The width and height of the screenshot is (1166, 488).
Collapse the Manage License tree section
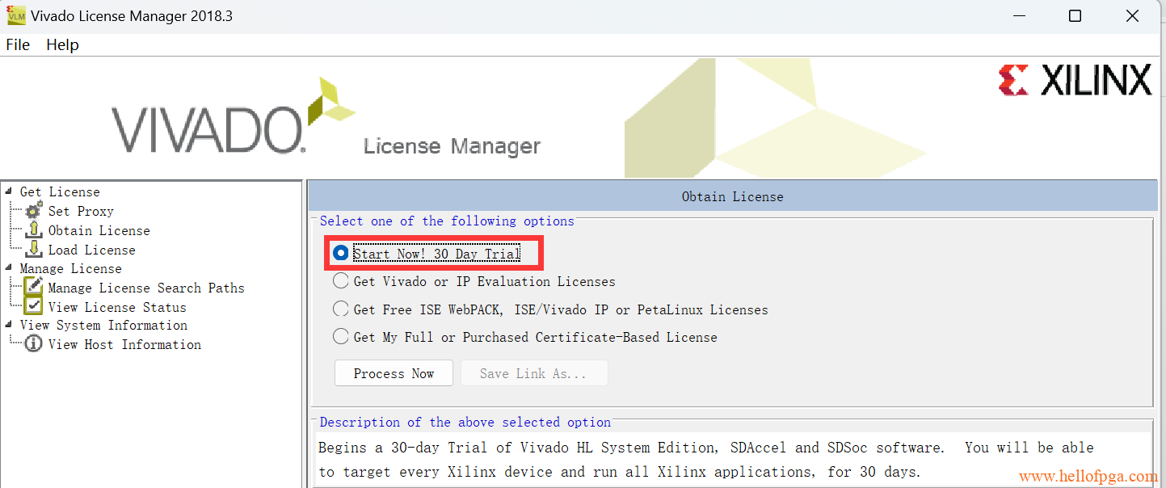coord(9,268)
